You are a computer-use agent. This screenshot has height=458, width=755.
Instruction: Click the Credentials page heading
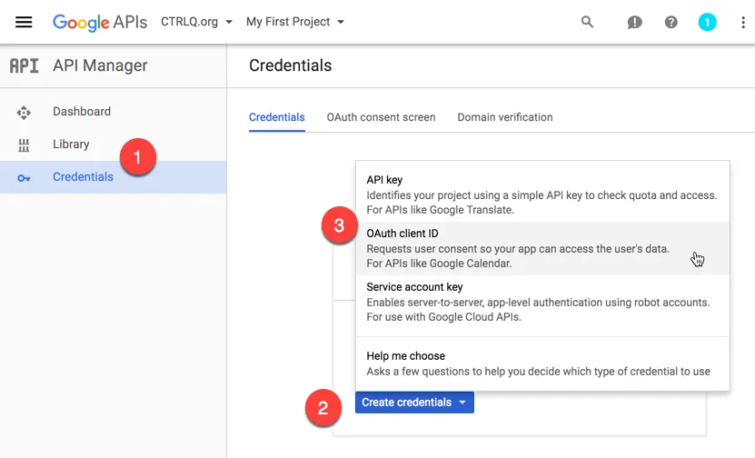tap(291, 65)
